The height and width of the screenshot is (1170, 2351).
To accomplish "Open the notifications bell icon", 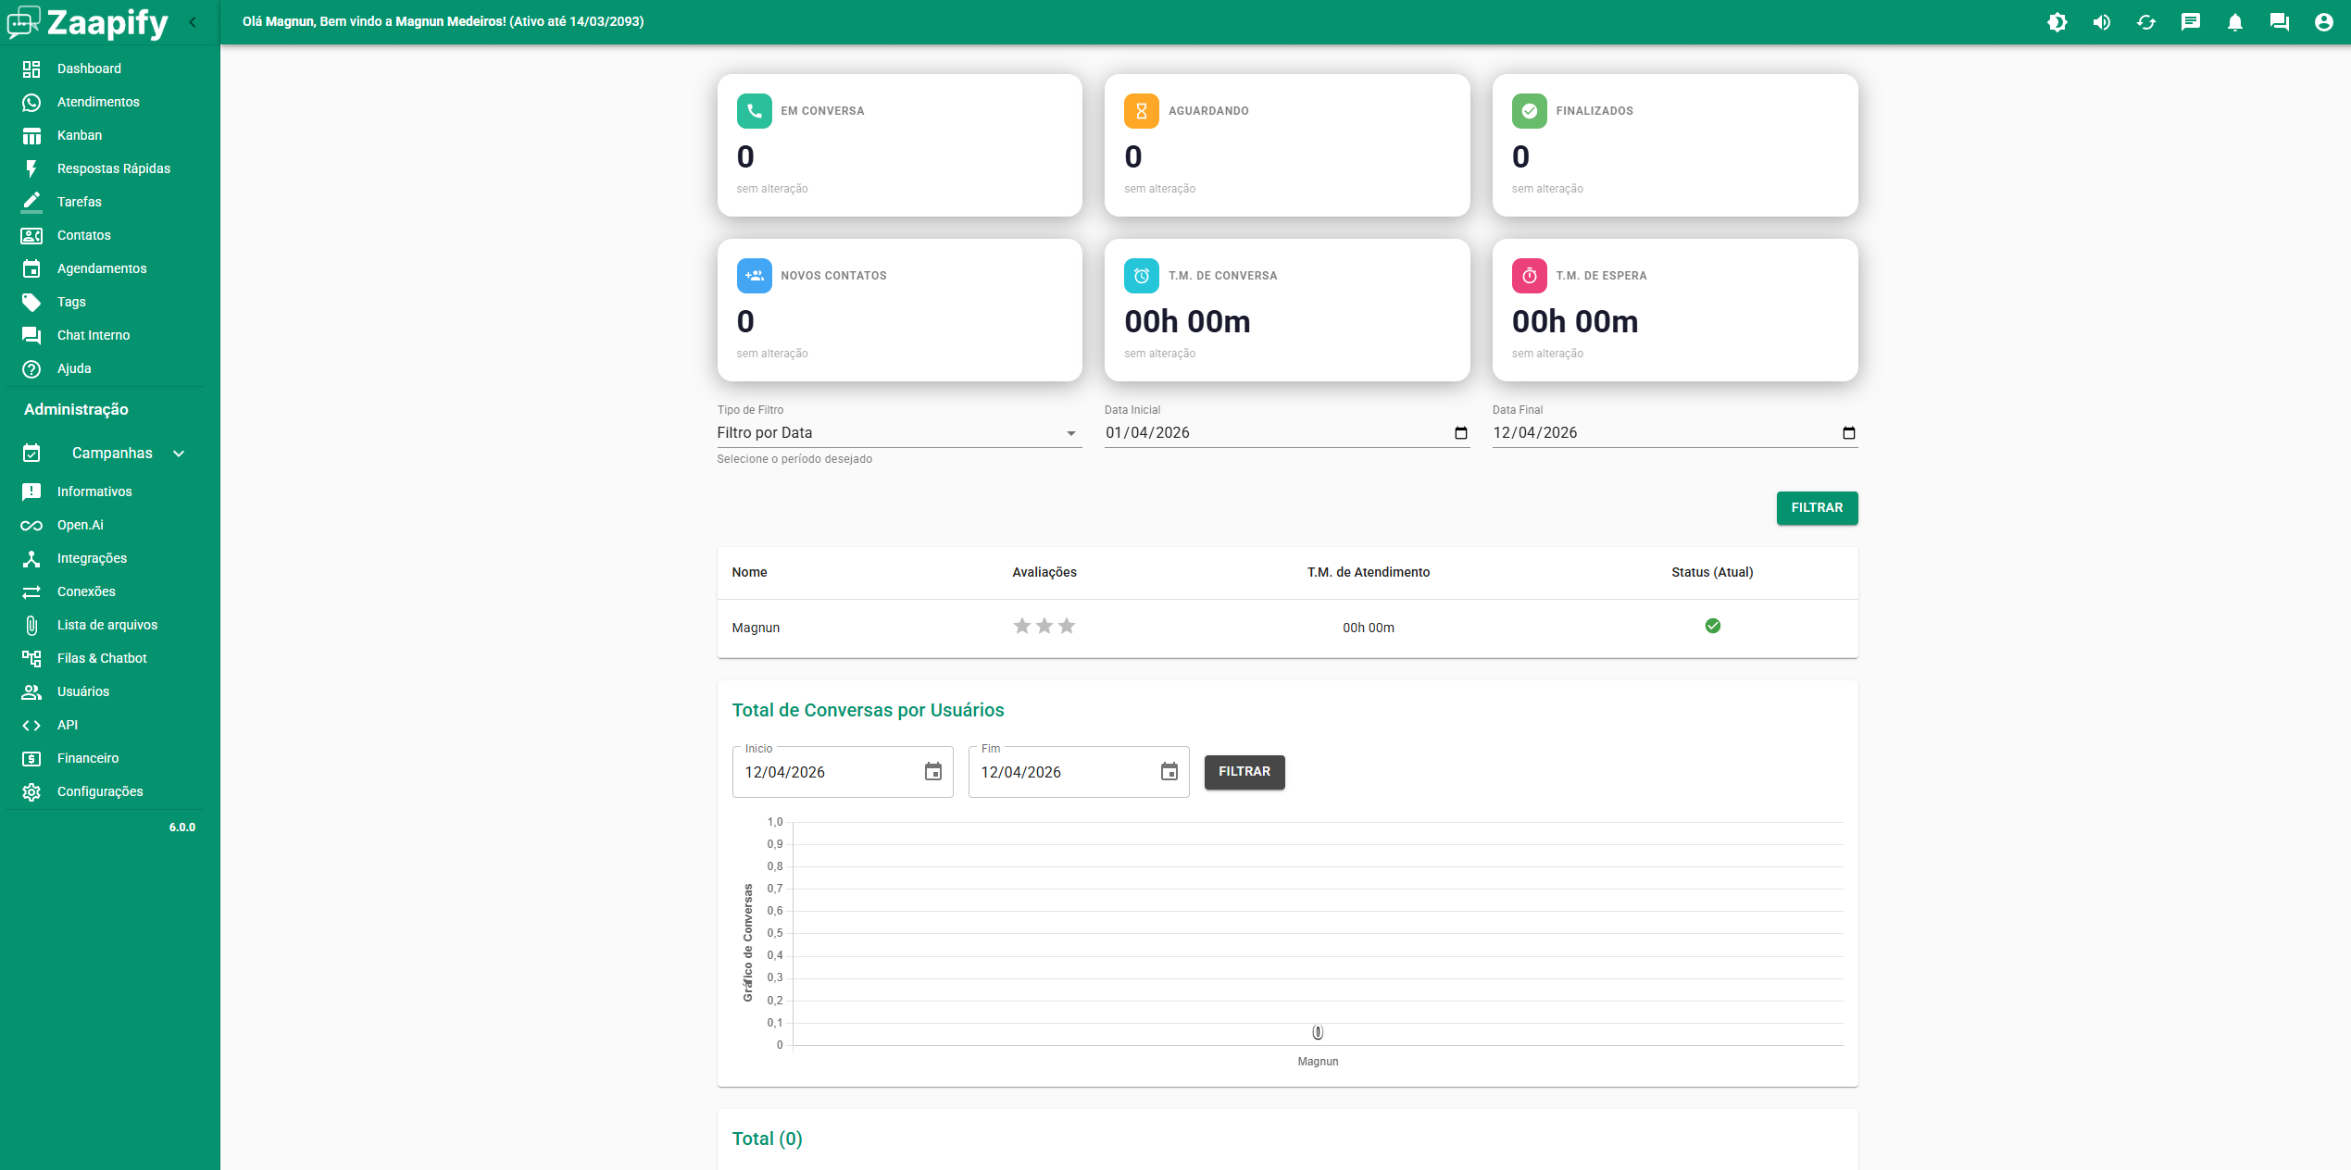I will pyautogui.click(x=2234, y=22).
